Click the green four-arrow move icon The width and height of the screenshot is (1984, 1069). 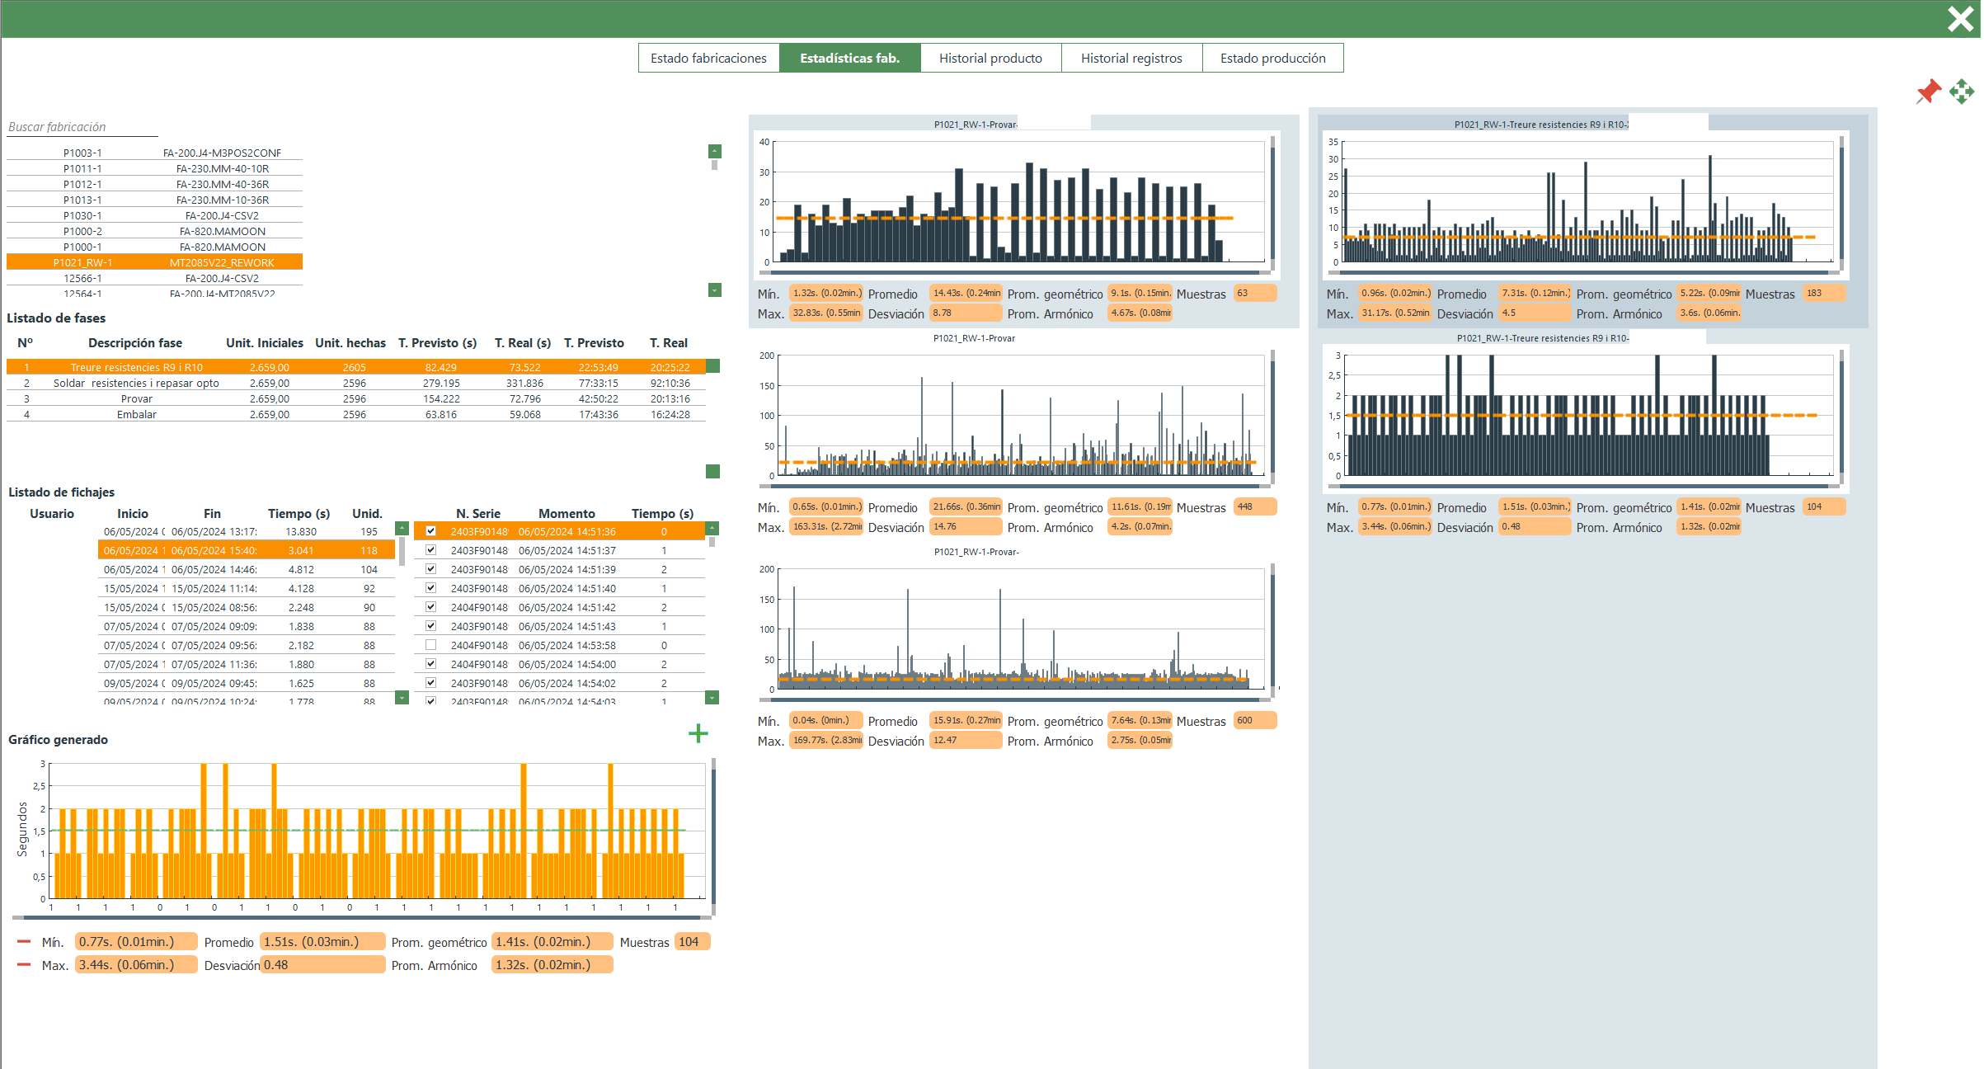tap(1962, 92)
